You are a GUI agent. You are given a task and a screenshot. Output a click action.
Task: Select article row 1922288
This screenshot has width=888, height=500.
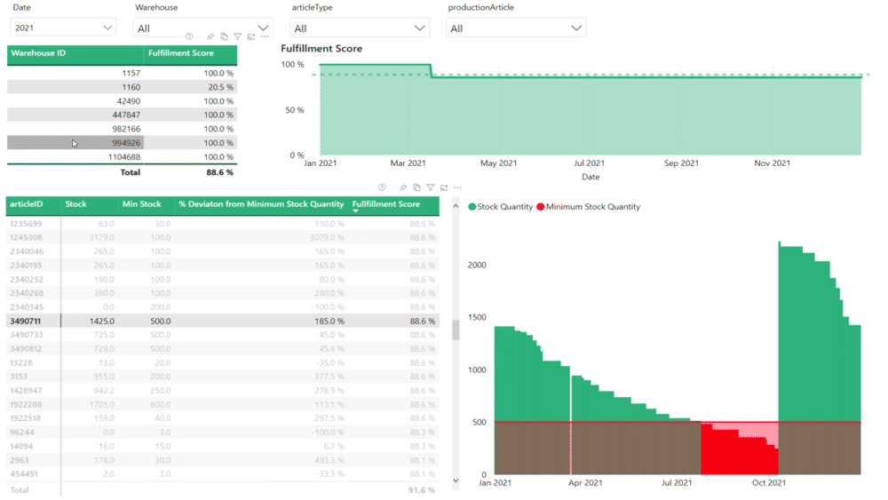(x=223, y=404)
